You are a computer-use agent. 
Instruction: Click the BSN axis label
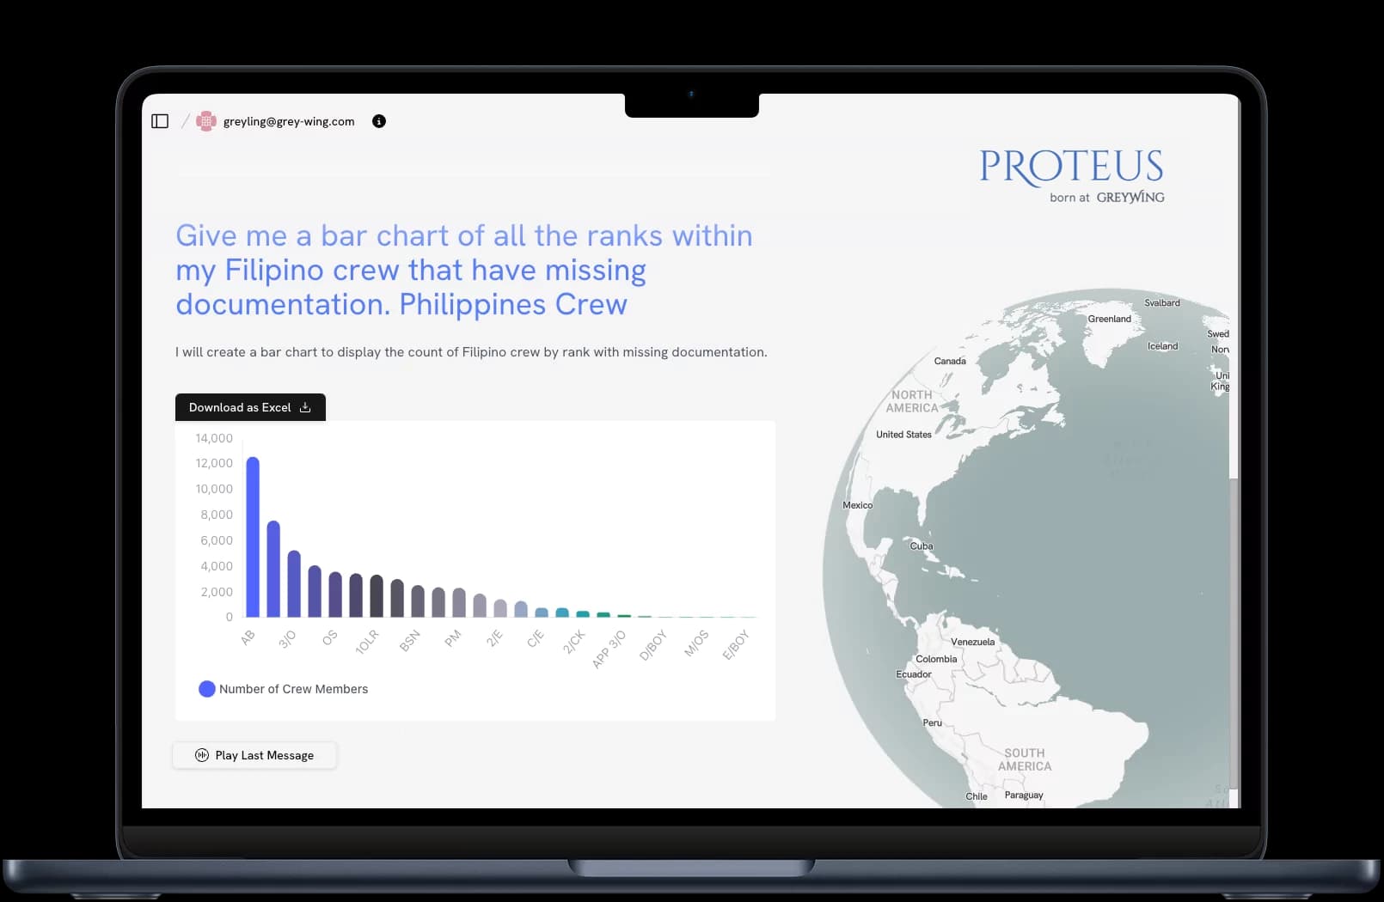[410, 640]
